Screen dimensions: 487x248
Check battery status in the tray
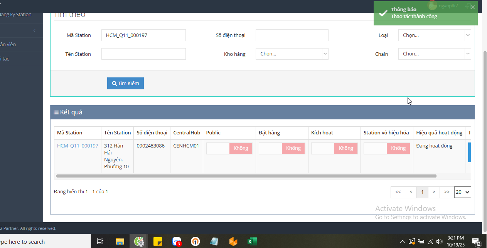(421, 242)
